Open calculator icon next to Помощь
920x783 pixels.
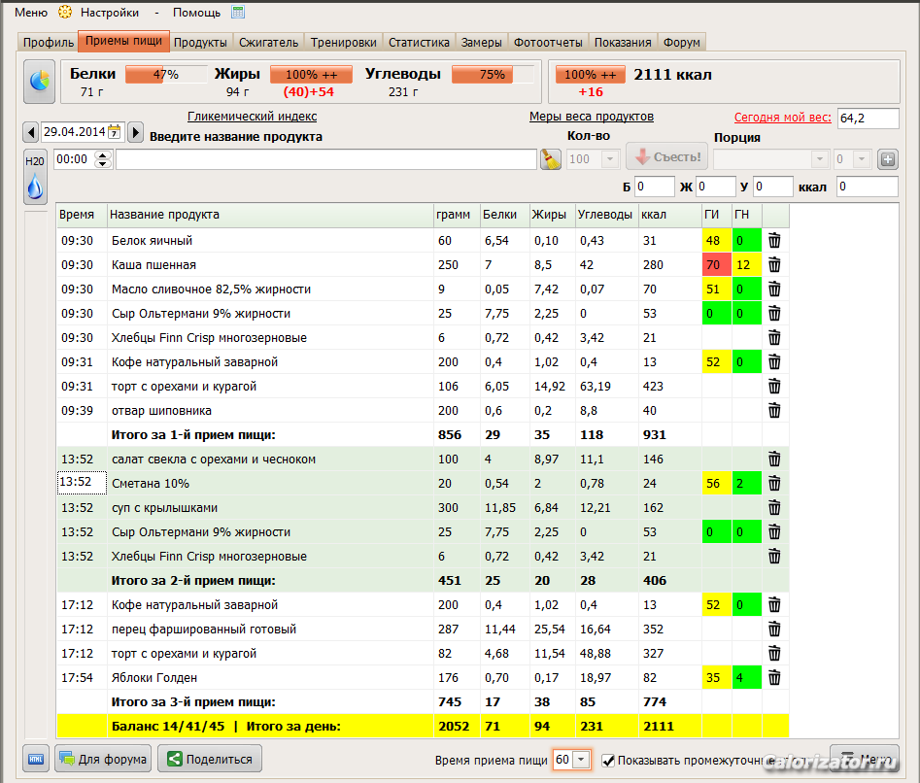[x=238, y=12]
